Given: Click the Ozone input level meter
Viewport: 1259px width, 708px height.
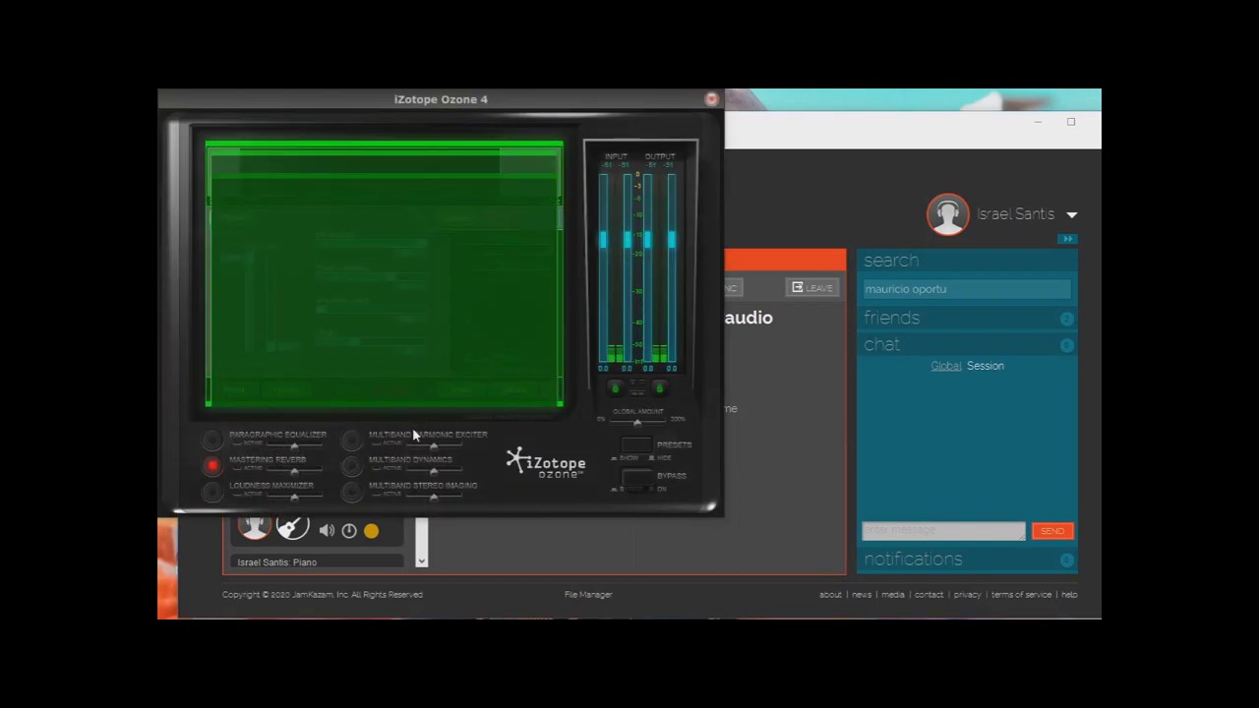Looking at the screenshot, I should 615,265.
